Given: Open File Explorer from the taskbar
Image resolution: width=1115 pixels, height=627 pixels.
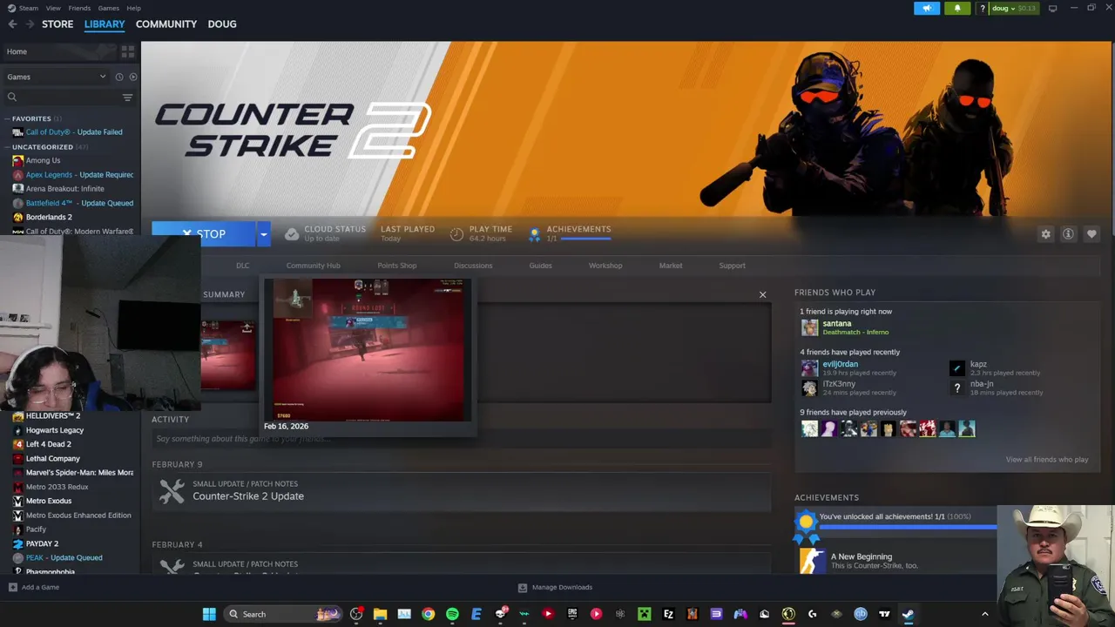Looking at the screenshot, I should tap(380, 614).
